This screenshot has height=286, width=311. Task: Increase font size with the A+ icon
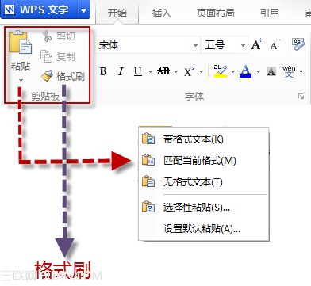(257, 44)
